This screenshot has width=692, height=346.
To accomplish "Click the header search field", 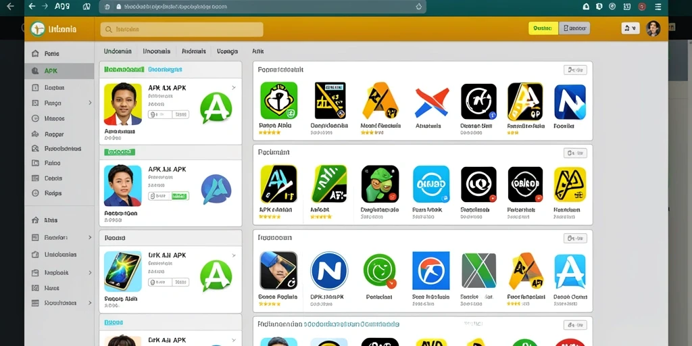I will point(182,30).
